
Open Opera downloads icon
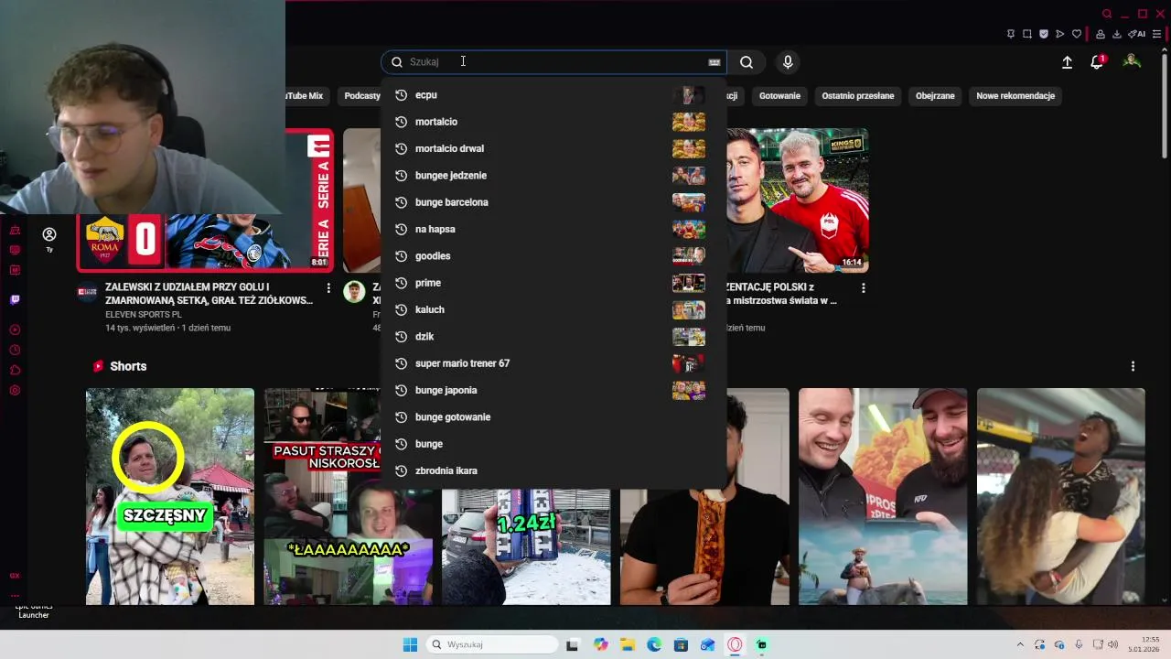1117,34
